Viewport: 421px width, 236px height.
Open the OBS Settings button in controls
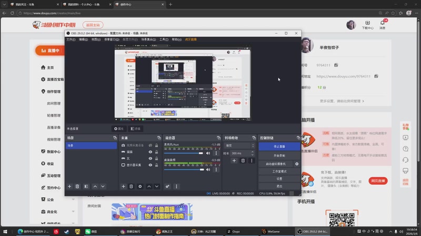click(x=279, y=179)
